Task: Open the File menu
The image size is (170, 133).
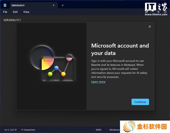Action: tap(5, 12)
